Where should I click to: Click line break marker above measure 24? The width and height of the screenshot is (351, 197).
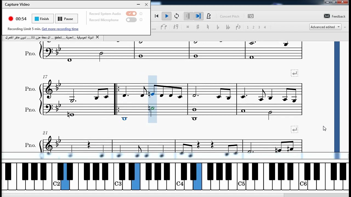(x=294, y=129)
